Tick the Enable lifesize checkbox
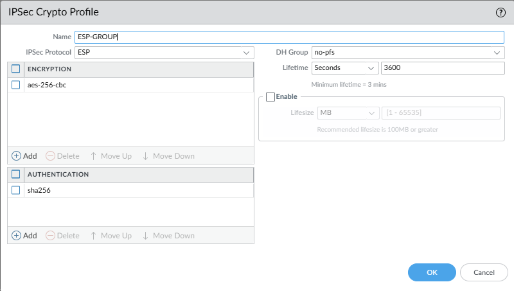The height and width of the screenshot is (291, 514). tap(270, 96)
